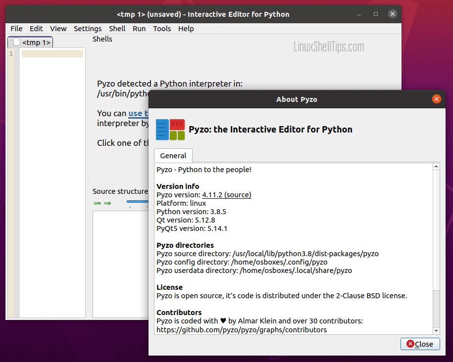Click the 4.11.2 (source) version link
Image resolution: width=453 pixels, height=362 pixels.
(x=227, y=195)
